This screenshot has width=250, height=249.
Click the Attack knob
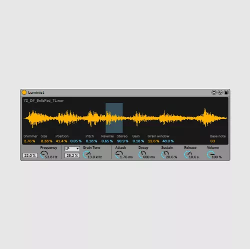click(119, 155)
